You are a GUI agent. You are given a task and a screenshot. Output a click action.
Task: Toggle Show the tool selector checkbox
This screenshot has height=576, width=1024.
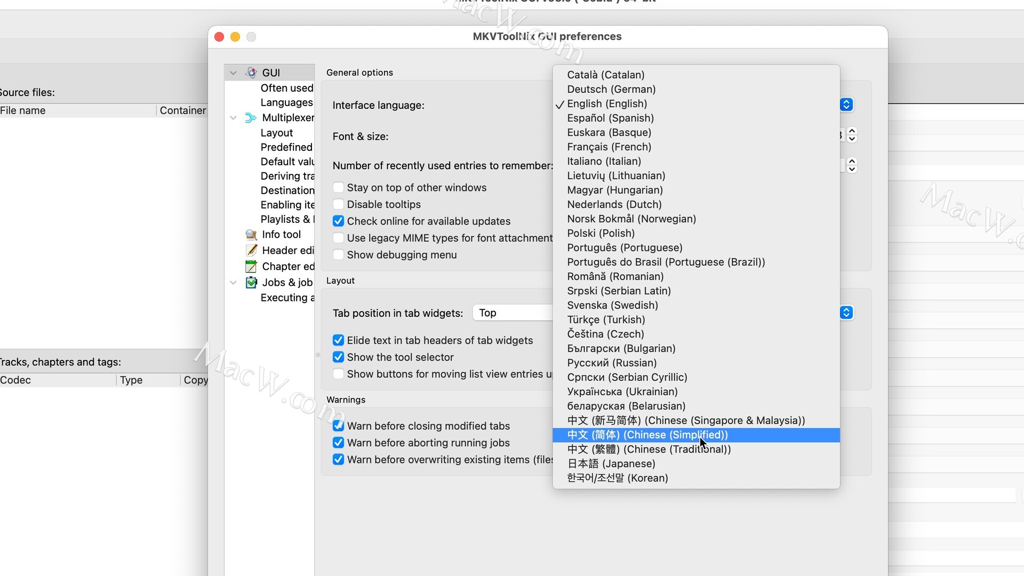pyautogui.click(x=338, y=357)
